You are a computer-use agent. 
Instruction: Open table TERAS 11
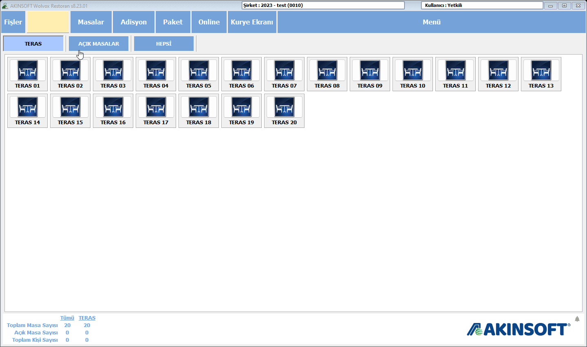tap(455, 74)
